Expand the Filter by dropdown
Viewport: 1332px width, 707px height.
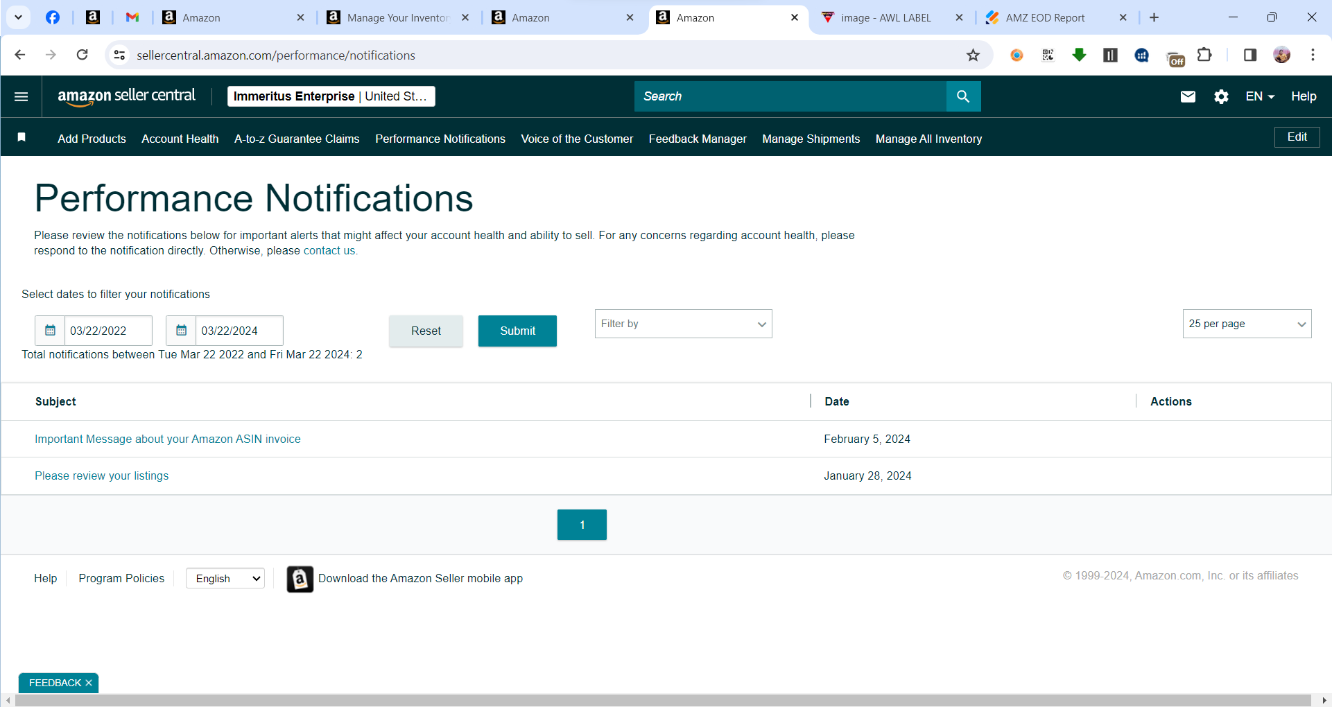(683, 324)
